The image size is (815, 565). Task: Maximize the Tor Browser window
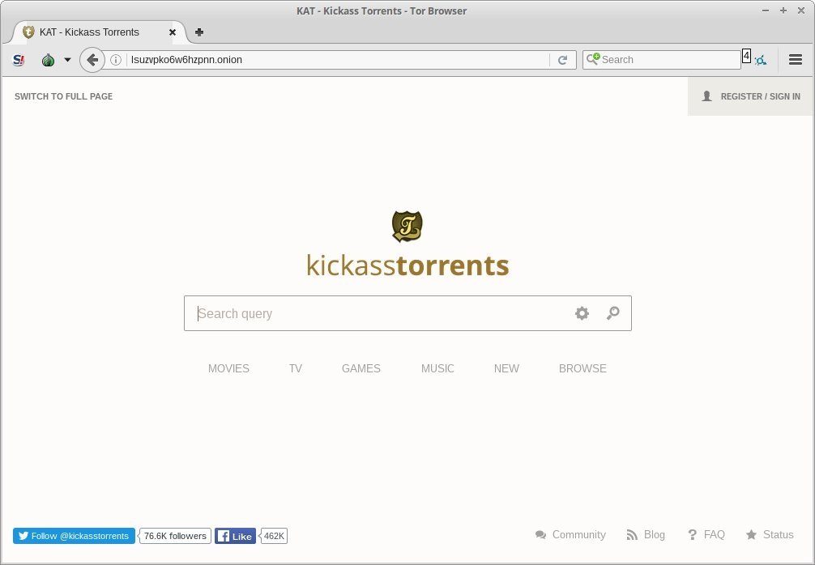[783, 11]
